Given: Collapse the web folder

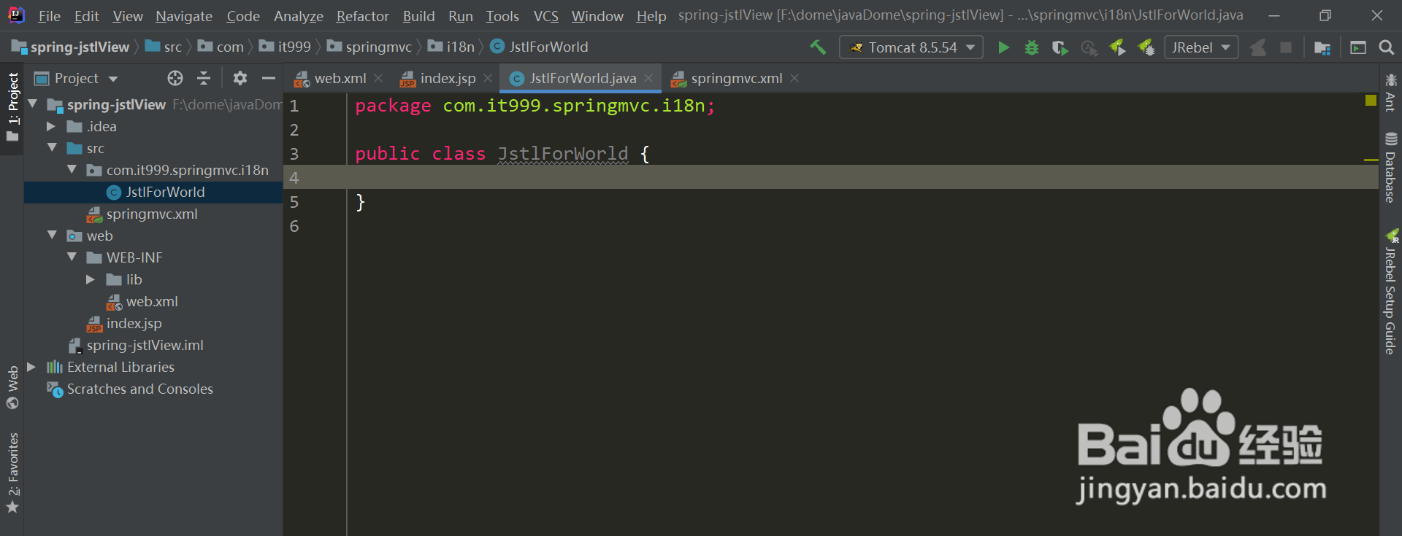Looking at the screenshot, I should 52,236.
